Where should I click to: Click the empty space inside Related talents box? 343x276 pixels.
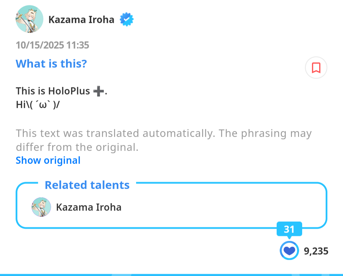(x=221, y=207)
